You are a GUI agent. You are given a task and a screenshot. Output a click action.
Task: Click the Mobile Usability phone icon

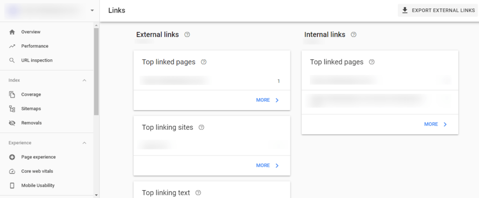[12, 185]
